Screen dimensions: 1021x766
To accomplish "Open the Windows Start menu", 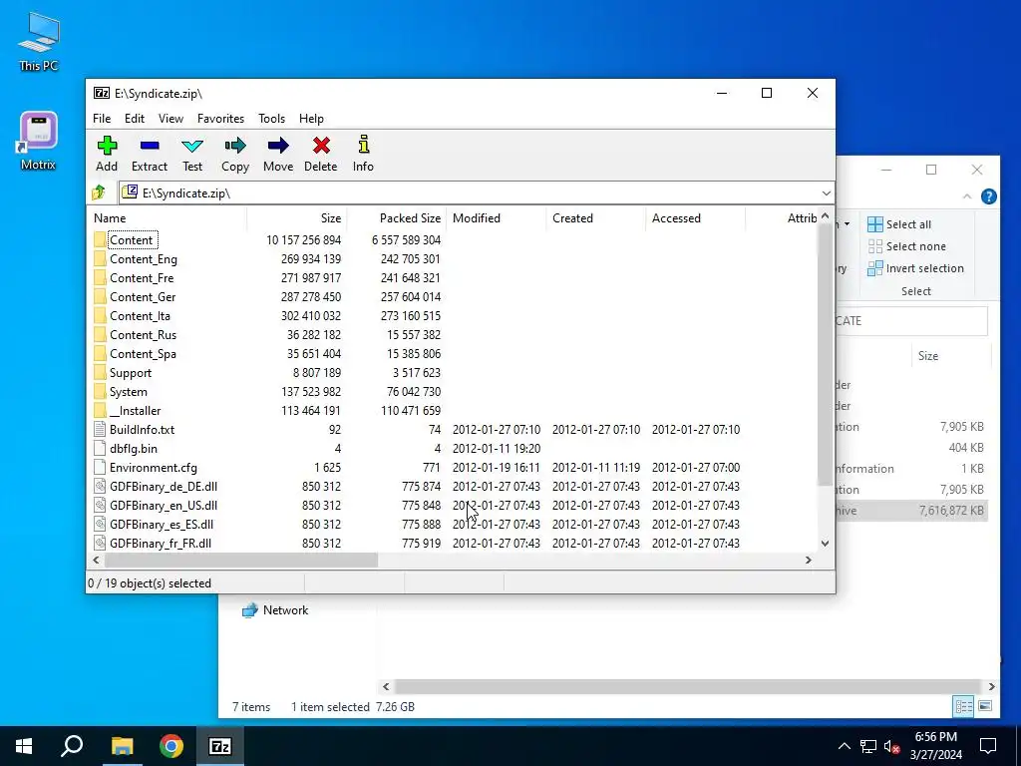I will click(x=24, y=746).
